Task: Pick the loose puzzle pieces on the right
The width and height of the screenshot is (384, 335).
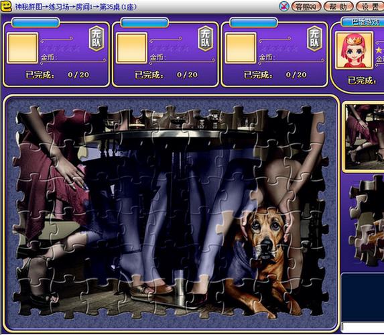Action: tap(367, 220)
